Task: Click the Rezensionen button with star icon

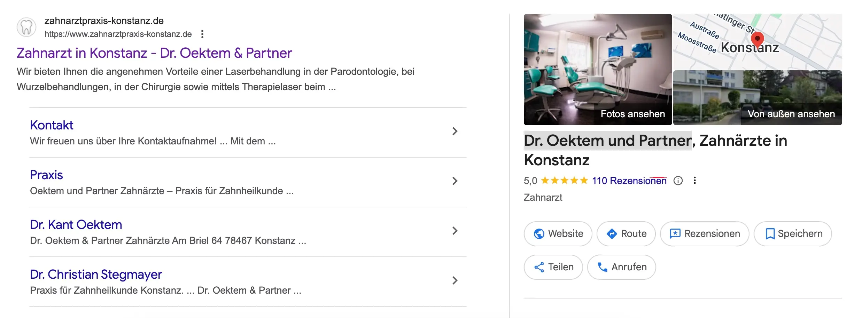Action: click(x=705, y=234)
